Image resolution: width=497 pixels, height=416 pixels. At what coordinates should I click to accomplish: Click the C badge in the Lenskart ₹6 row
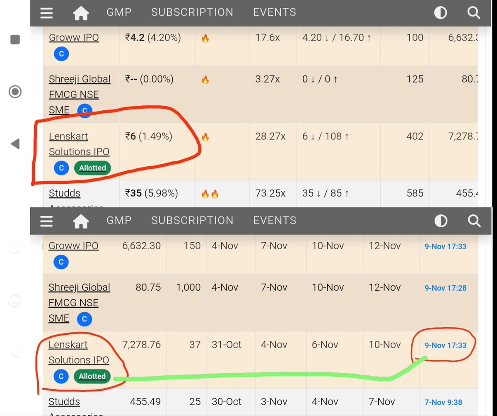pyautogui.click(x=61, y=168)
